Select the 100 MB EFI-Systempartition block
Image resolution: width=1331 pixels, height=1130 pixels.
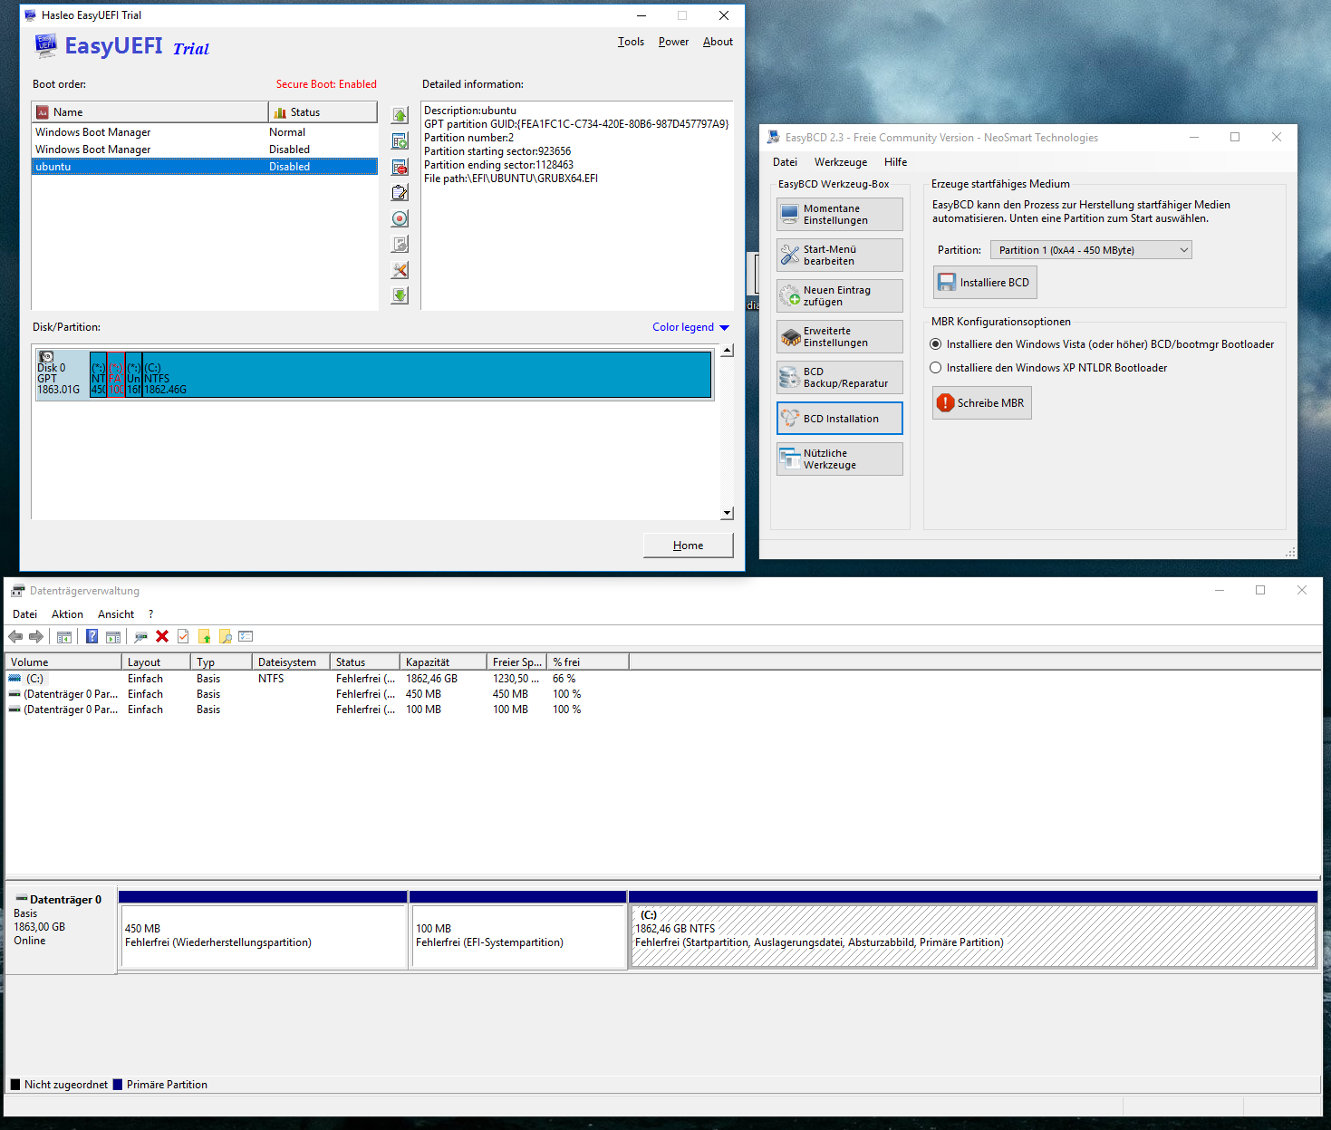click(x=518, y=936)
